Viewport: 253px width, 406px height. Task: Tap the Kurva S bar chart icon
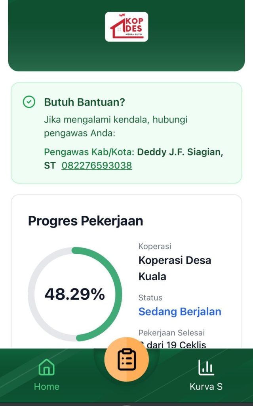pyautogui.click(x=206, y=368)
